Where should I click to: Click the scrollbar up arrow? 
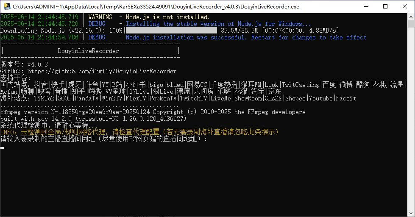click(x=411, y=17)
